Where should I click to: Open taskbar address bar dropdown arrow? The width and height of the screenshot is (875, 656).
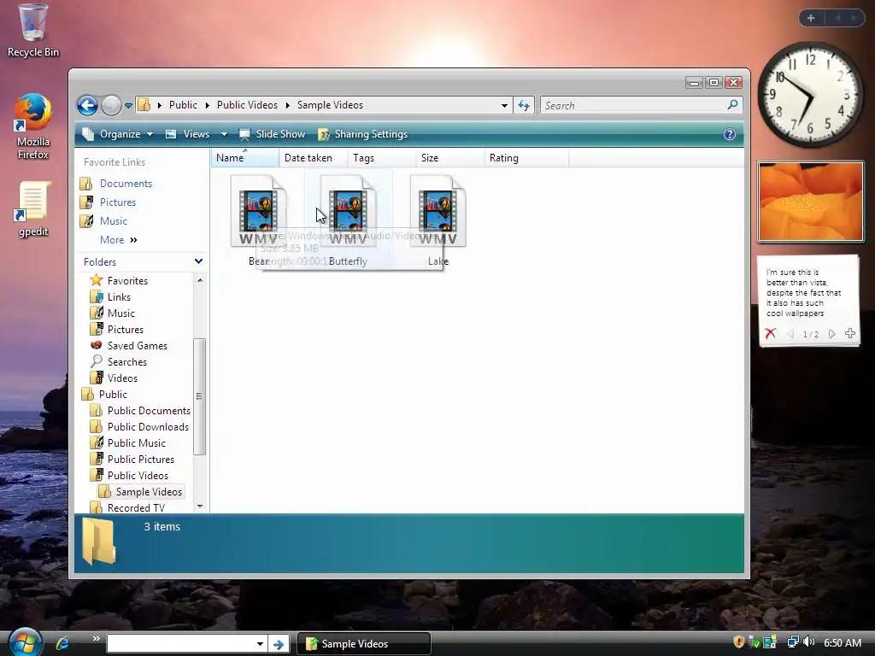[x=260, y=644]
